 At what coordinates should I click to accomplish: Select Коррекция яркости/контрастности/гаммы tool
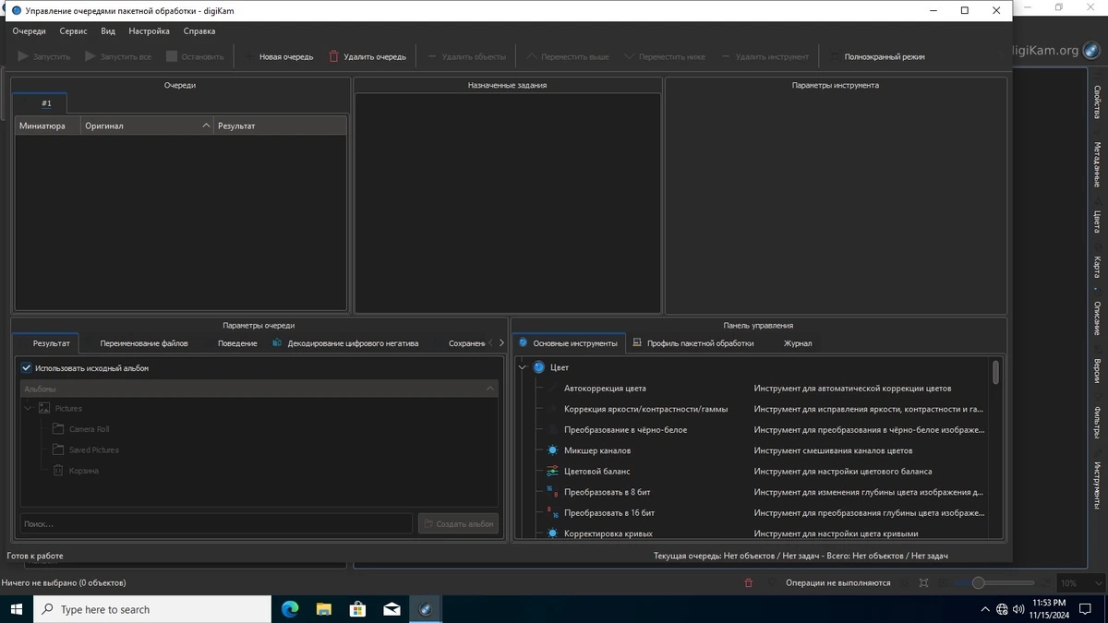tap(645, 409)
